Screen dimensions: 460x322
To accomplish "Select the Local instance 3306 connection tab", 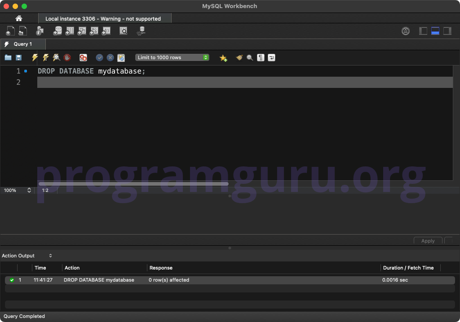I will [x=105, y=18].
